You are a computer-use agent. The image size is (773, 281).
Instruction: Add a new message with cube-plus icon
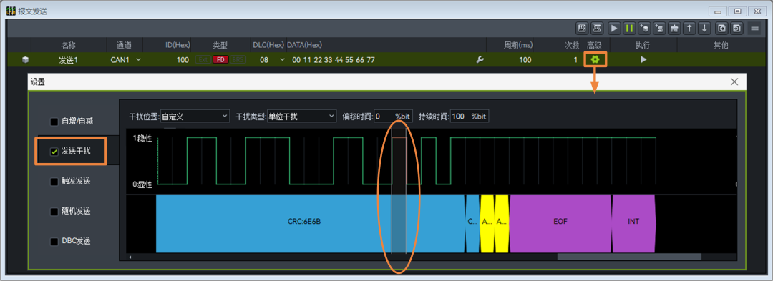644,29
